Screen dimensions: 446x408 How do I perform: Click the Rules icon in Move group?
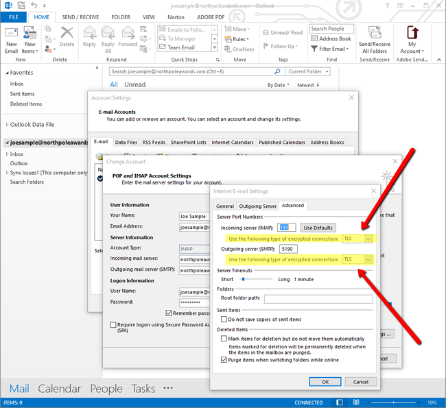coord(228,39)
